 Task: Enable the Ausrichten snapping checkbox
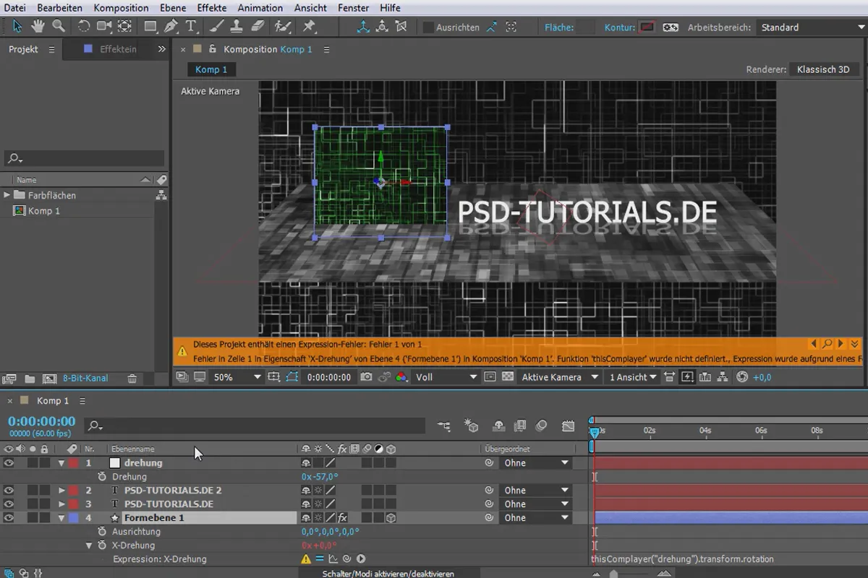click(x=428, y=27)
